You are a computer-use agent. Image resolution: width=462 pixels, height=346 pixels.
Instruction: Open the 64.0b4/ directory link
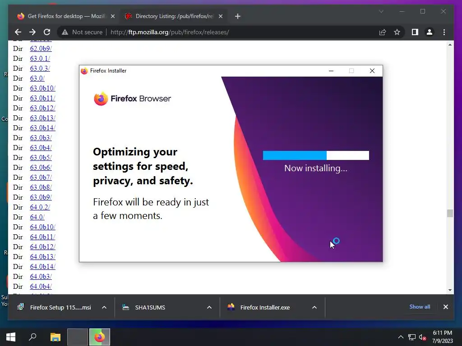(x=41, y=286)
